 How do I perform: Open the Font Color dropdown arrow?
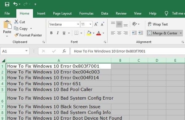103,33
